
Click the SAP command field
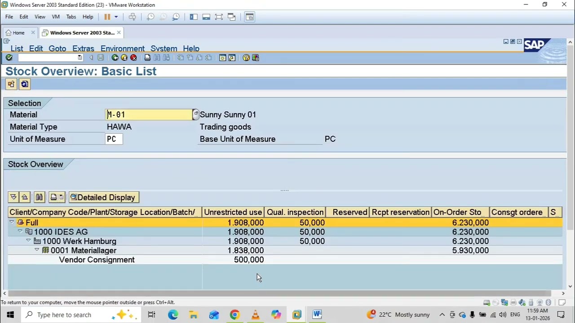coord(48,57)
